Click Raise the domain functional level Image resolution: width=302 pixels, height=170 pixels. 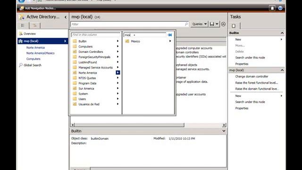(257, 89)
